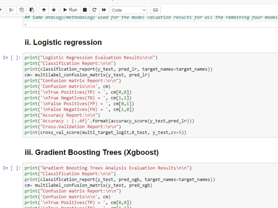Open the cell type dropdown showing Code

tap(129, 10)
